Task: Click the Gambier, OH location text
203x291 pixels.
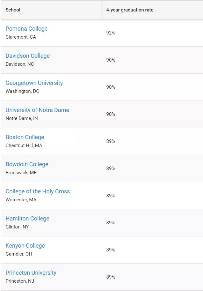Action: (x=19, y=254)
